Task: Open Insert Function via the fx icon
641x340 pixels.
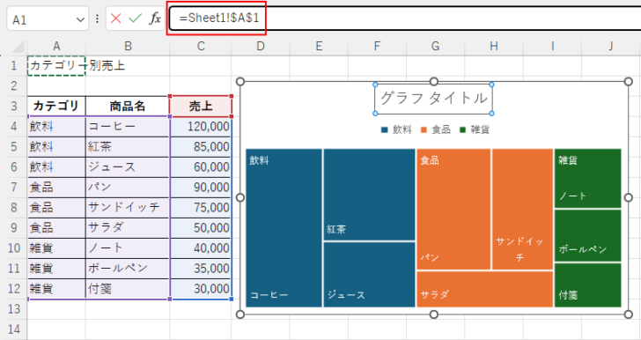Action: 155,18
